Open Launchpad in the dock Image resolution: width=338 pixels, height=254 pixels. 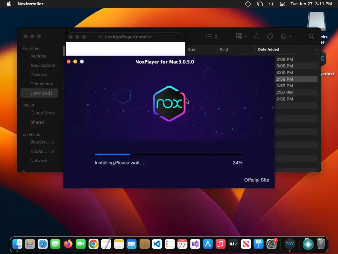coord(30,244)
